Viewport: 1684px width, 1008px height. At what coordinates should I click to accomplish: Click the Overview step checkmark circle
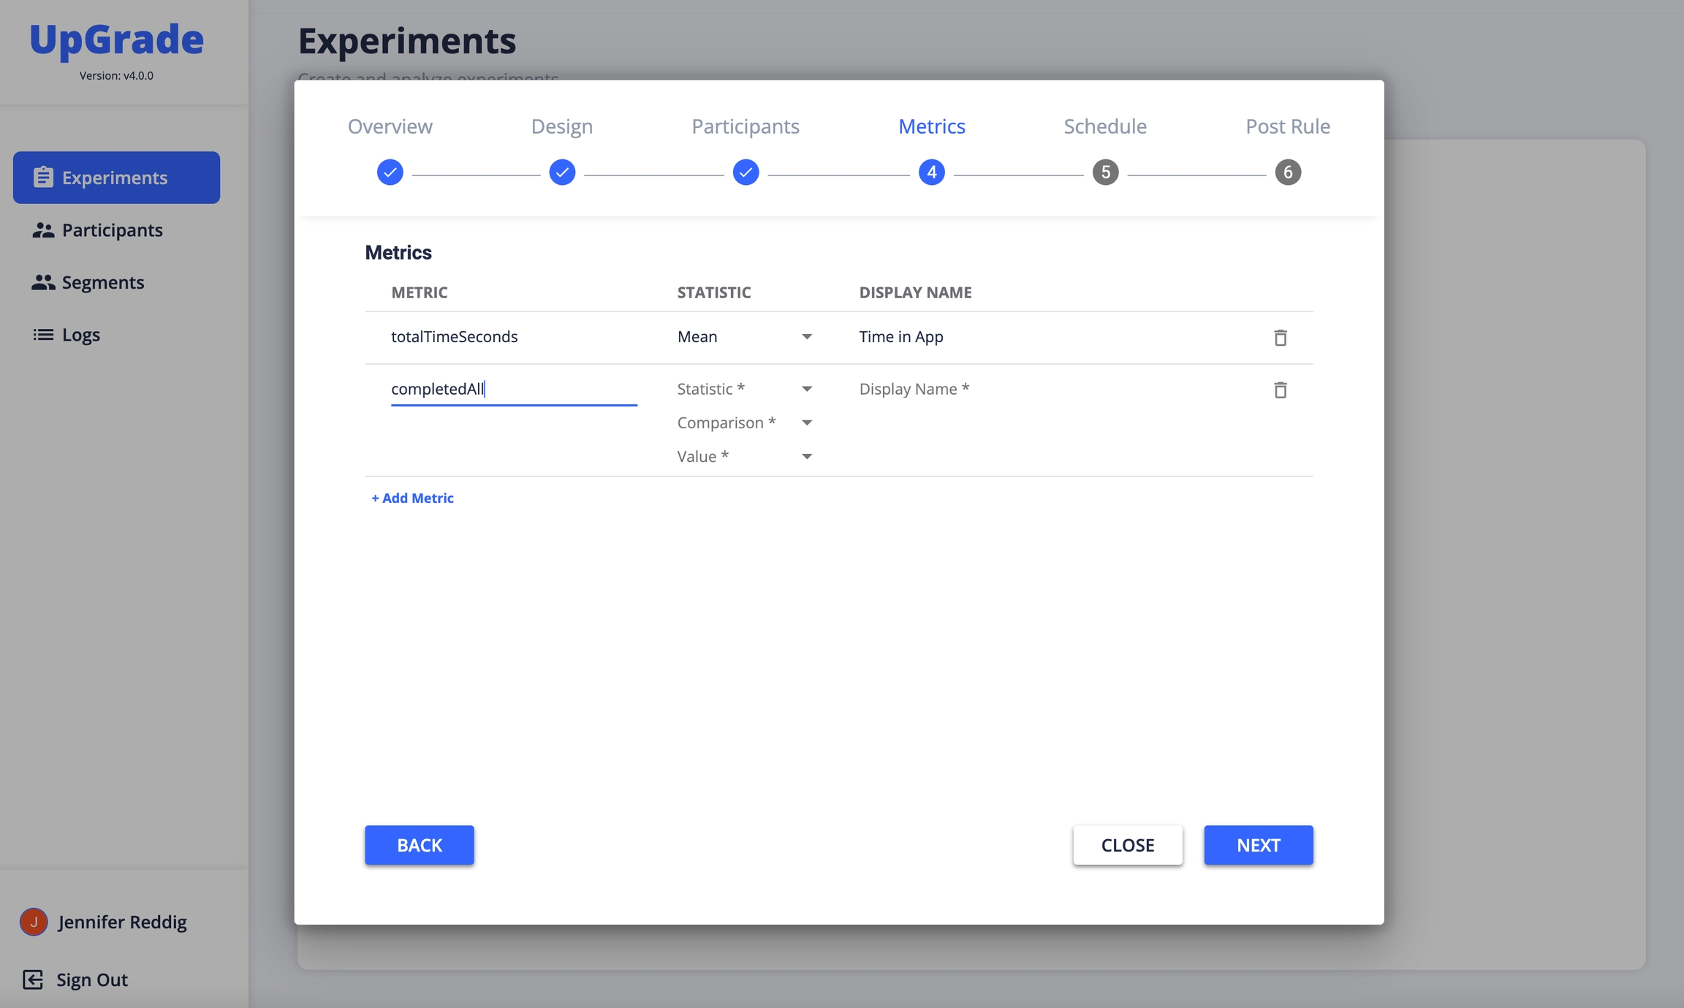pos(390,173)
